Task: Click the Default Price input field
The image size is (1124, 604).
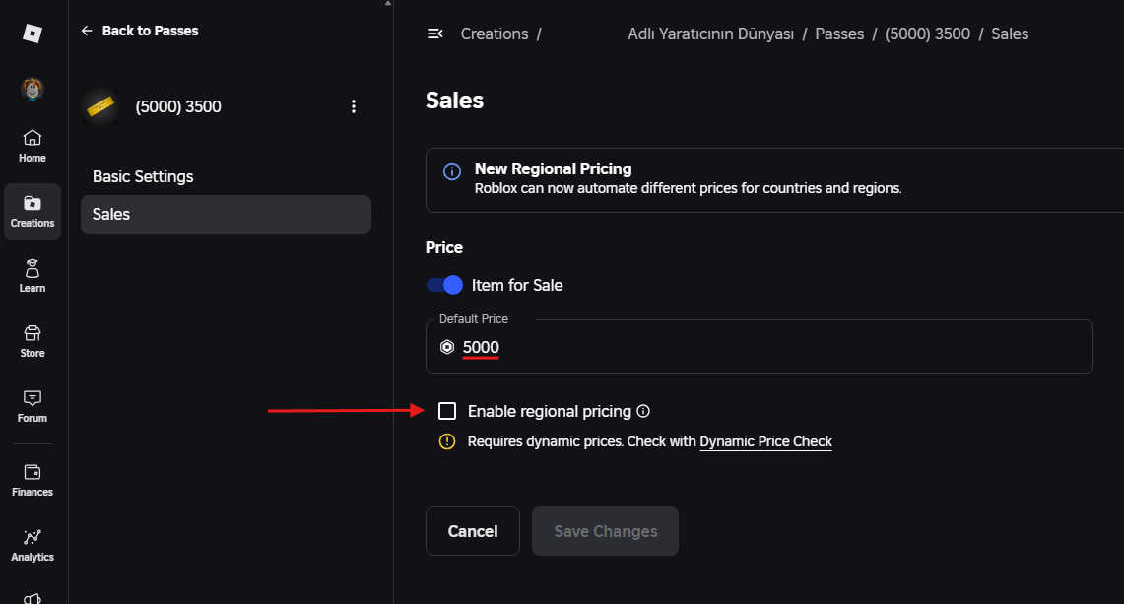Action: (x=760, y=347)
